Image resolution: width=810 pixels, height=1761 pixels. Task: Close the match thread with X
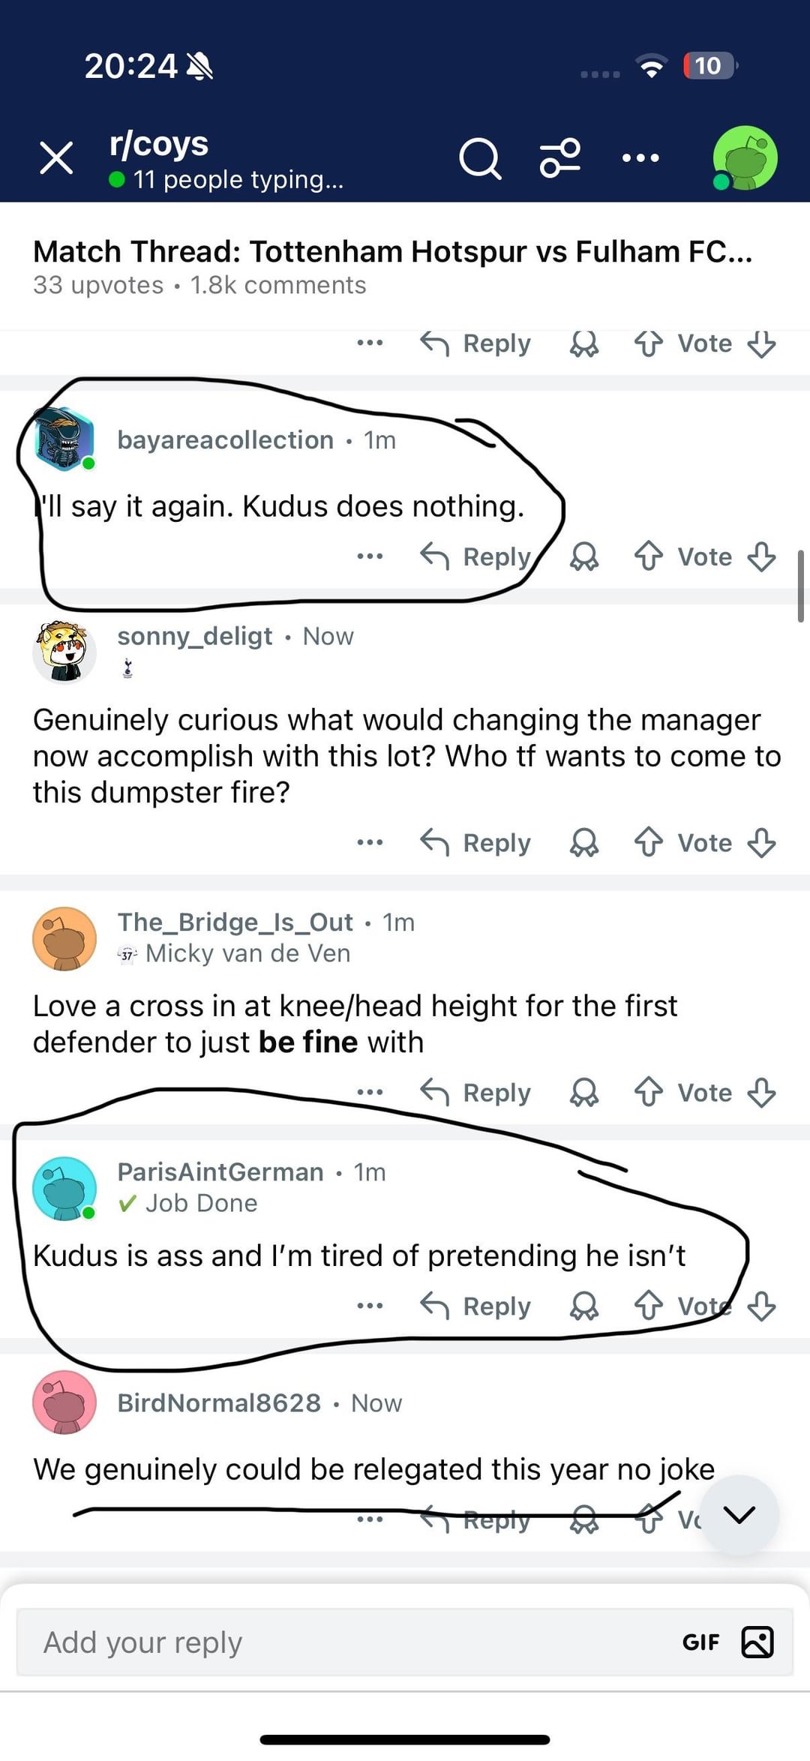57,158
